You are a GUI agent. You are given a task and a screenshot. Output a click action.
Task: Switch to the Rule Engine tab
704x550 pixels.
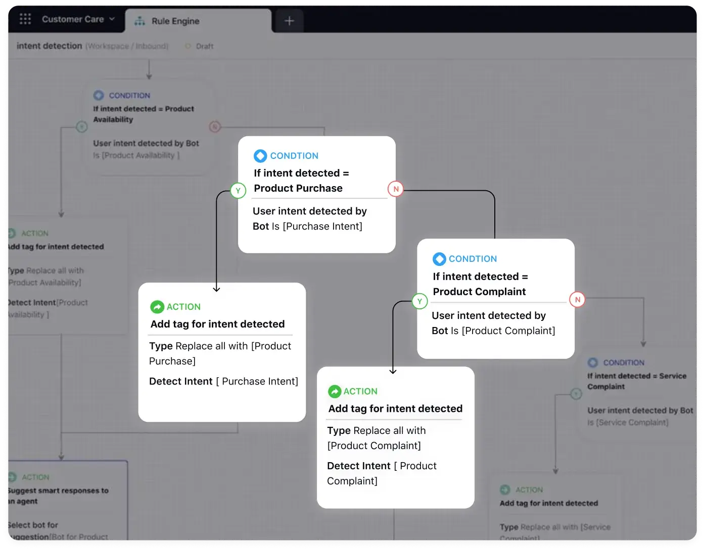pos(174,21)
